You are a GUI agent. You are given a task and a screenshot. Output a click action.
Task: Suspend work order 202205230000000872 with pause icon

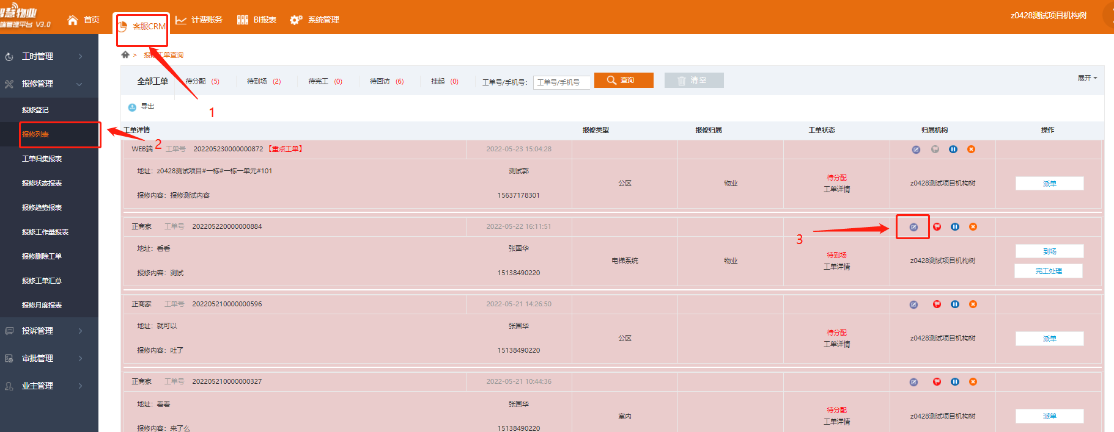953,149
